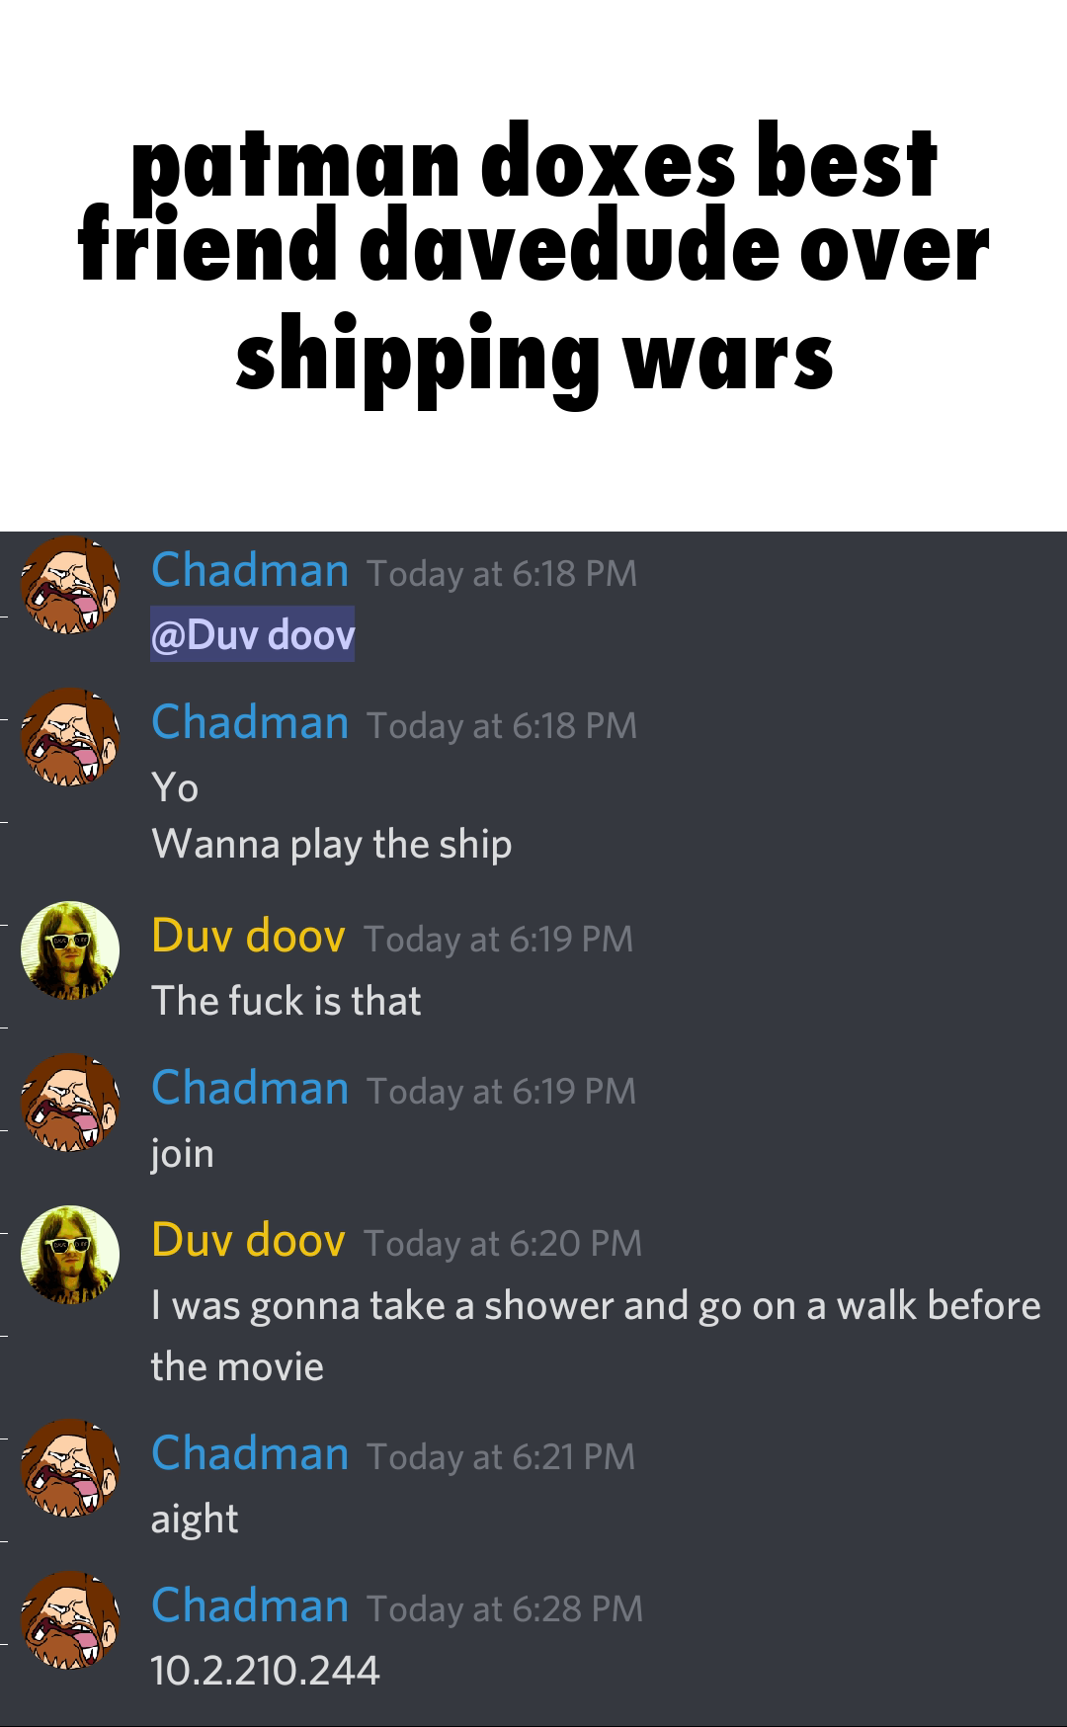Click the Duv doov username at 6:19 PM
This screenshot has width=1067, height=1727.
[248, 936]
